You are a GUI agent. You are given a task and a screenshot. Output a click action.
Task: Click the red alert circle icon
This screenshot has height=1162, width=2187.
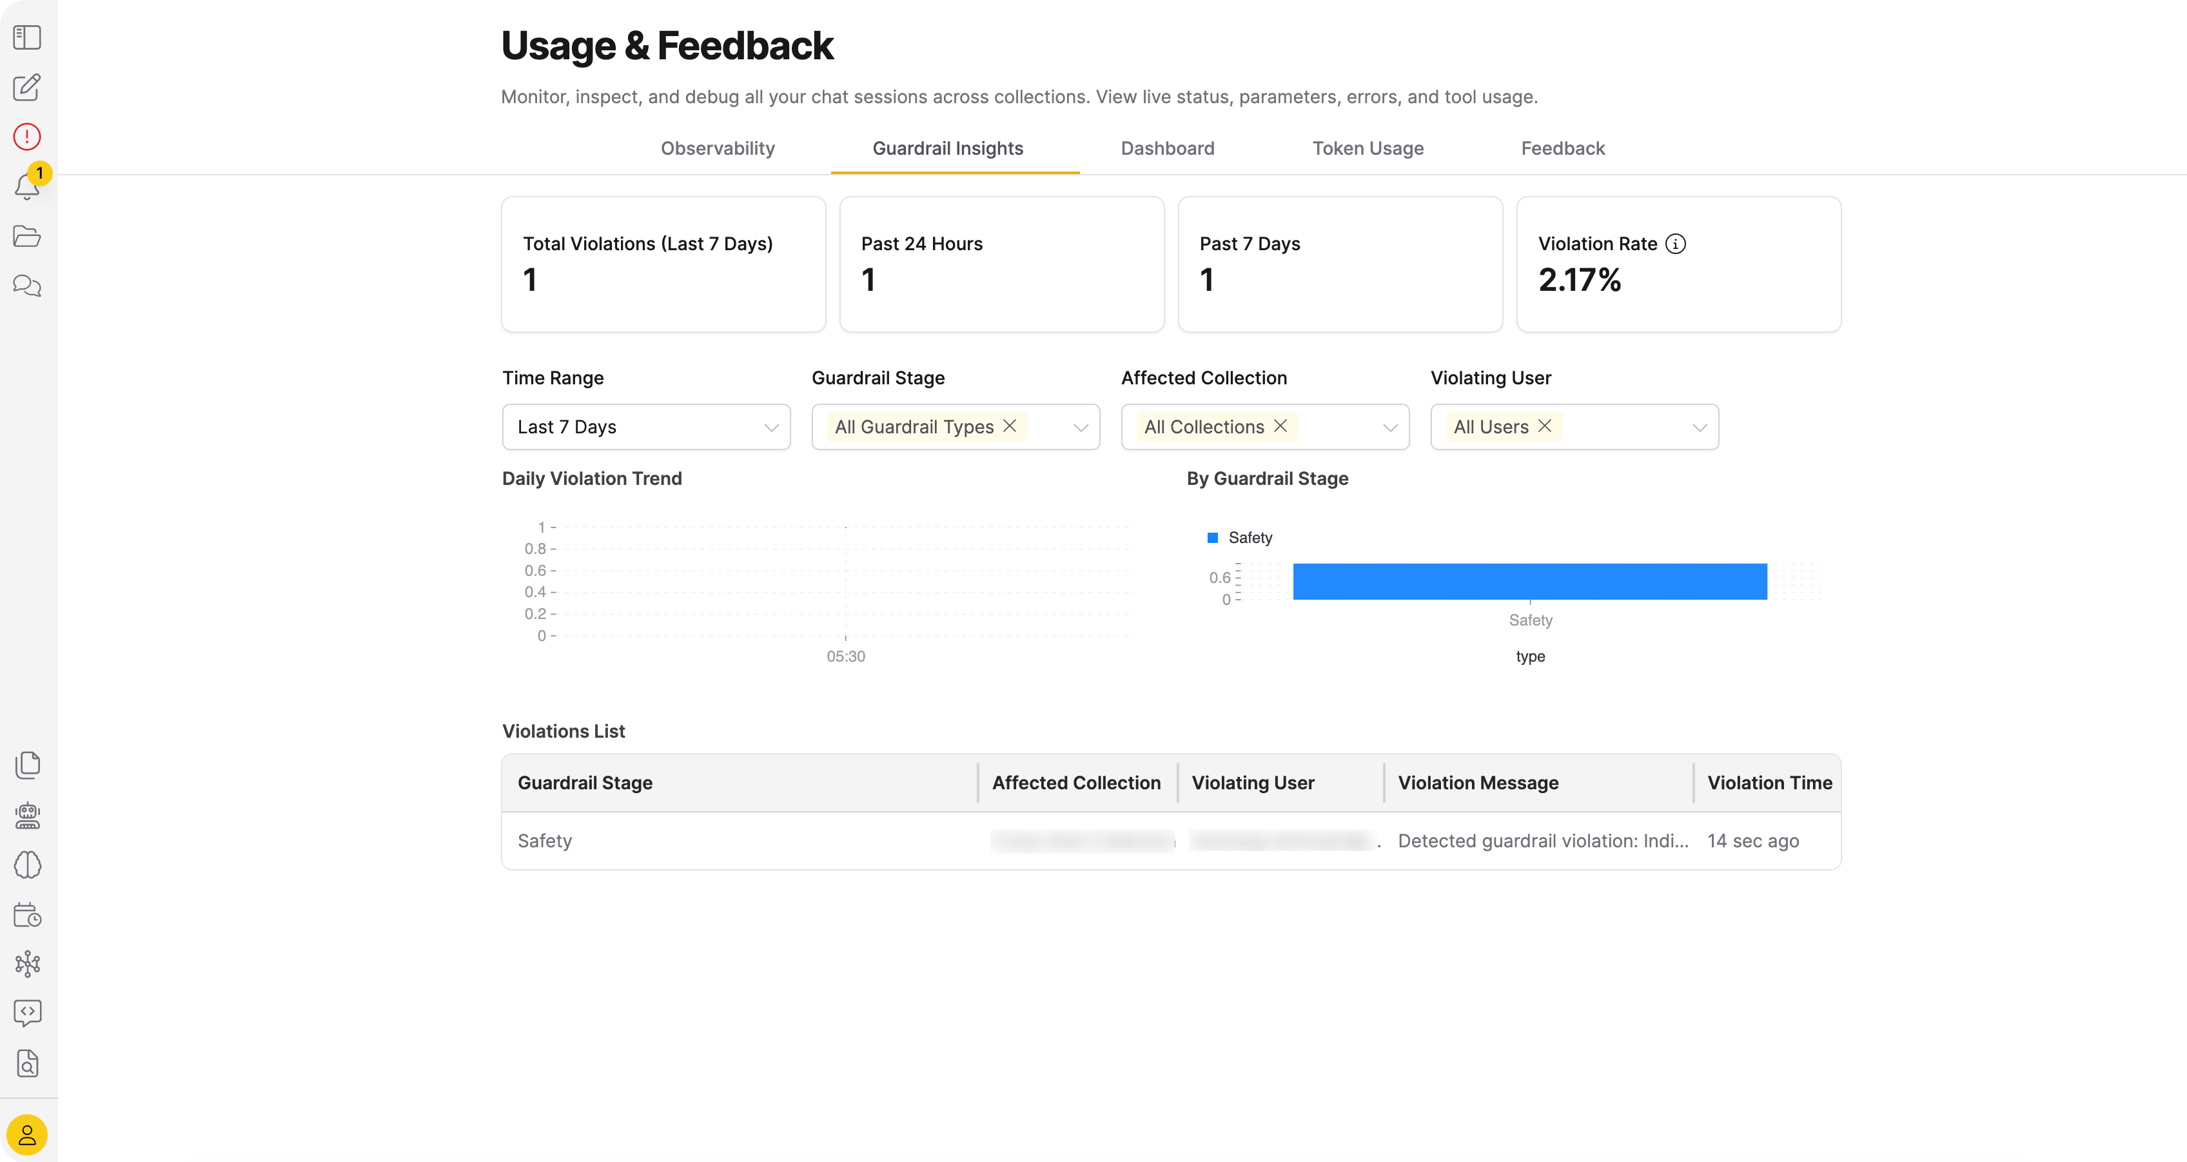tap(27, 136)
